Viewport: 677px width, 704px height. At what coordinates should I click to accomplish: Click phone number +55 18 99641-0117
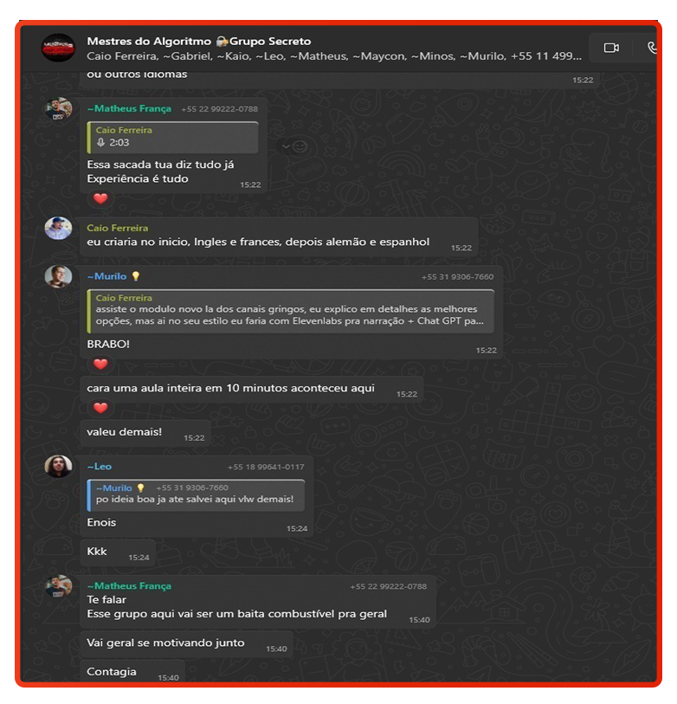tap(266, 468)
